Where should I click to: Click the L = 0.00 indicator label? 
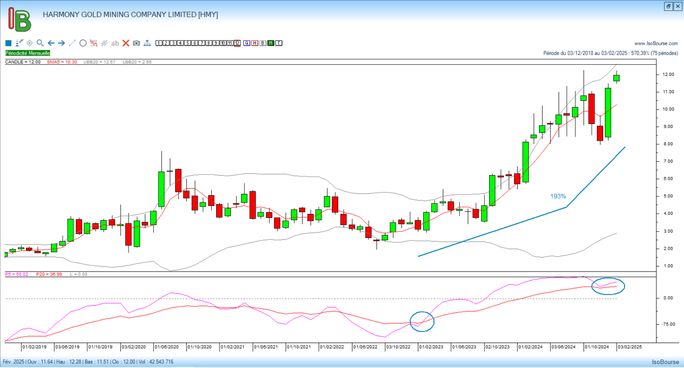coord(79,274)
